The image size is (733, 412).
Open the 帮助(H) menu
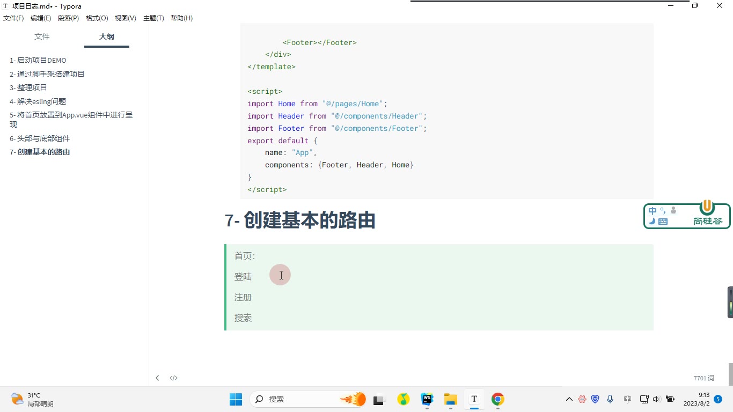point(181,18)
